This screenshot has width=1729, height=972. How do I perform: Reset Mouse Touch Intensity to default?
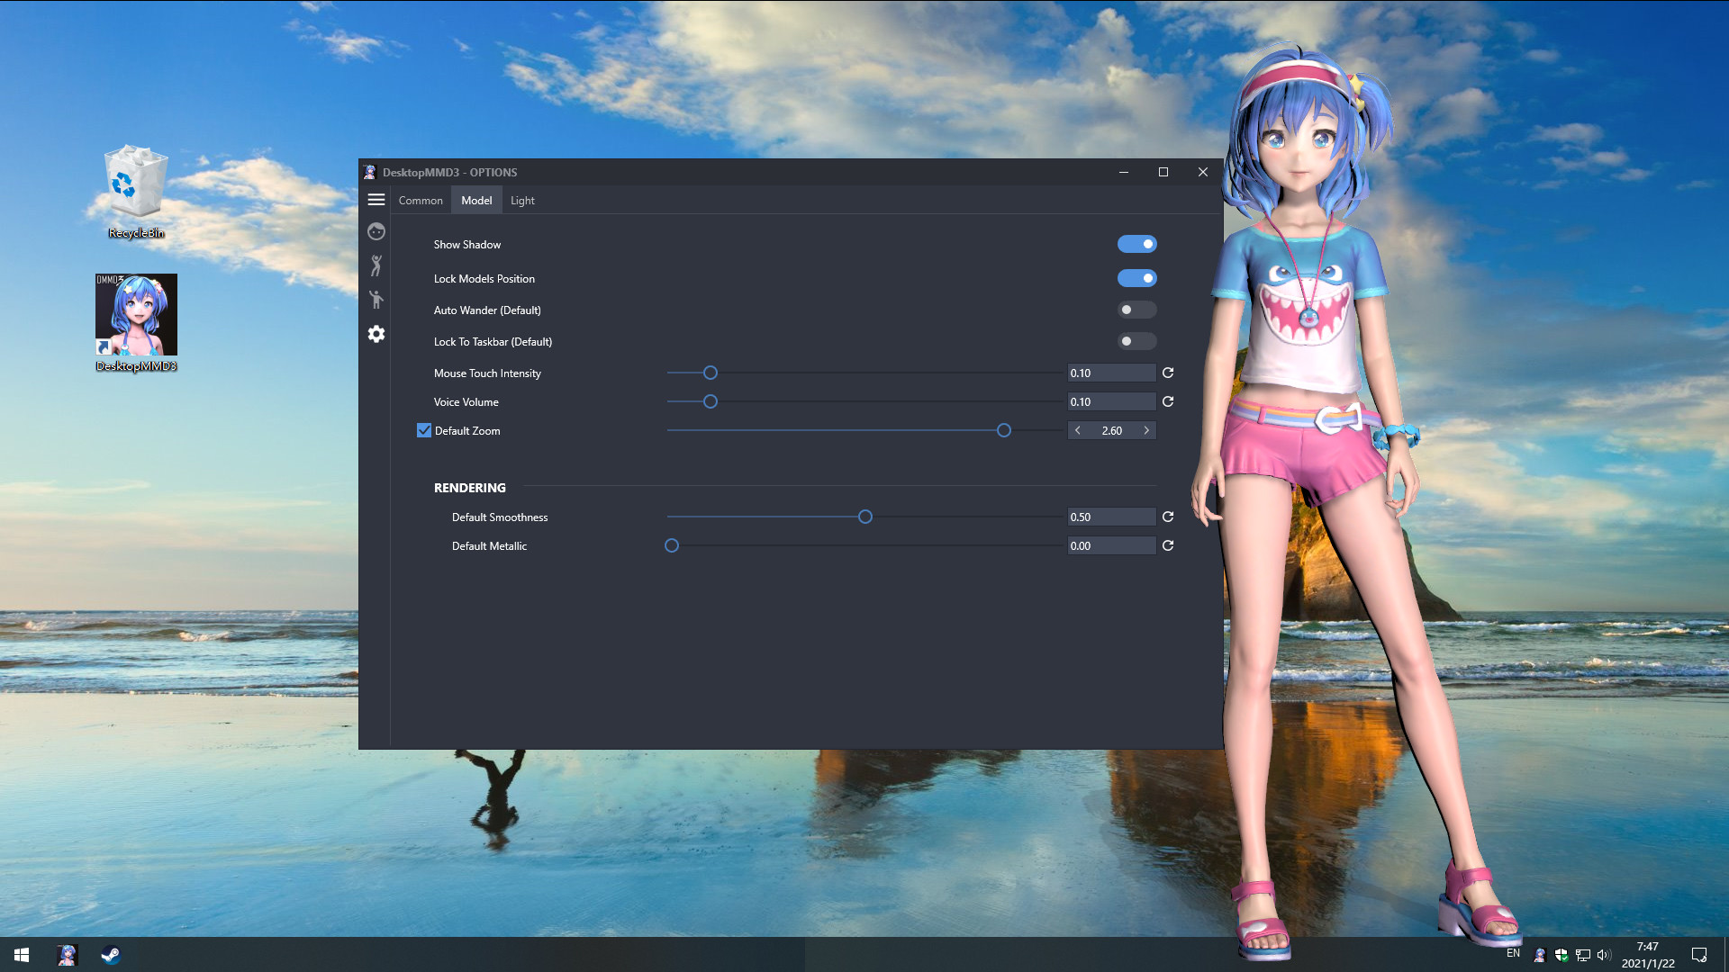(x=1168, y=373)
